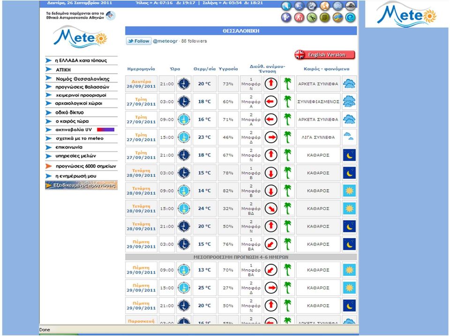Click the purple person with flower icon

click(286, 18)
